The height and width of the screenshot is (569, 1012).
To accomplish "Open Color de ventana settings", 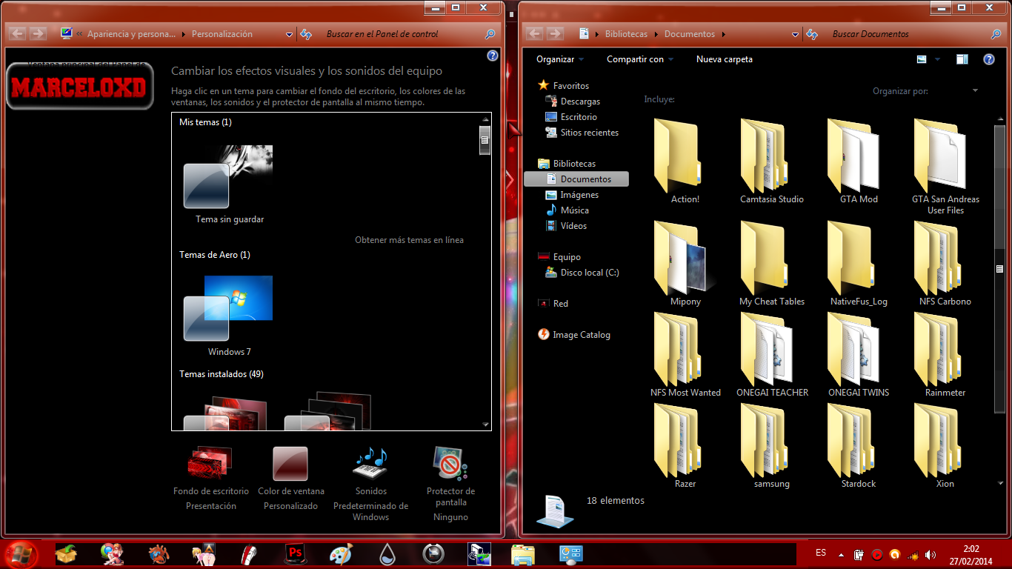I will (290, 479).
